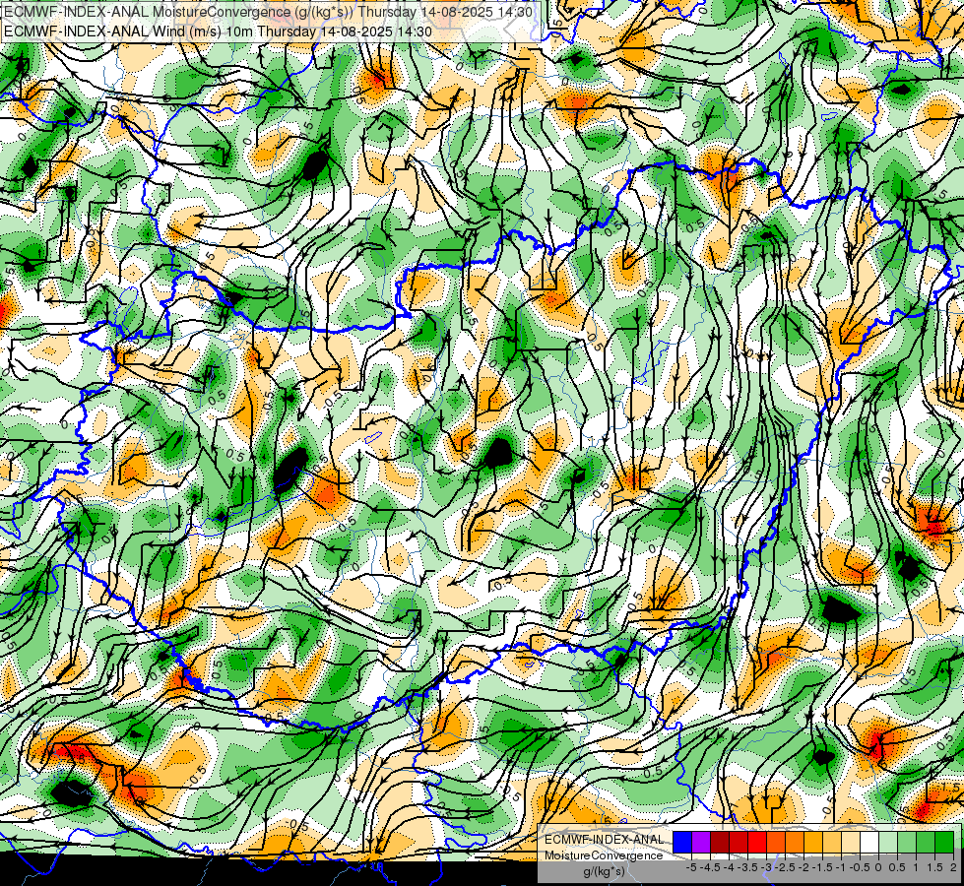The width and height of the screenshot is (964, 886).
Task: Click the legend MoistureConvergence label
Action: point(604,855)
